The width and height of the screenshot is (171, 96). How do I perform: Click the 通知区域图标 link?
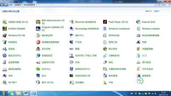[15, 69]
